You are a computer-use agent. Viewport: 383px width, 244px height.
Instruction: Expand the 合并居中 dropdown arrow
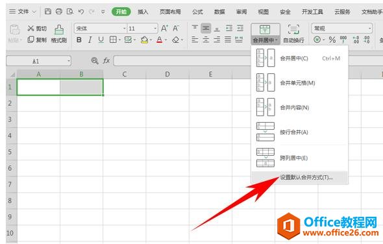[x=277, y=40]
